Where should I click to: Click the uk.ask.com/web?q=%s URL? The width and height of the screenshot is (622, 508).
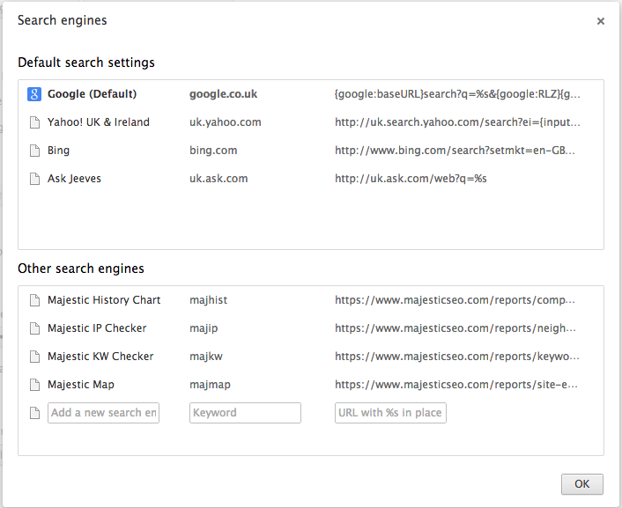pos(411,179)
